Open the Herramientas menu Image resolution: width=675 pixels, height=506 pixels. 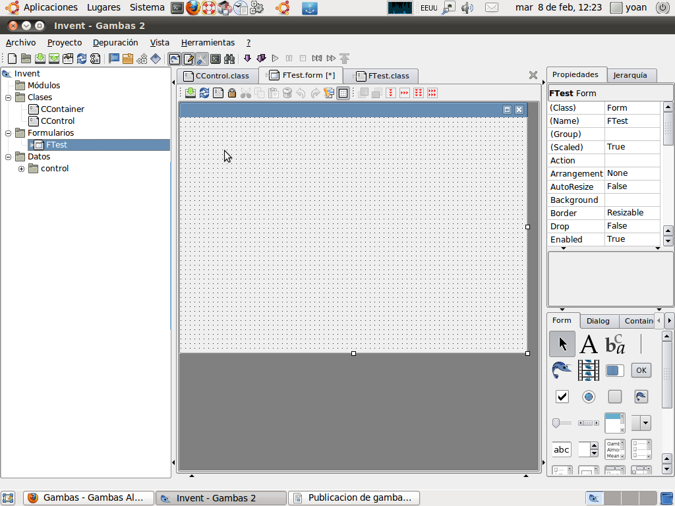(208, 43)
